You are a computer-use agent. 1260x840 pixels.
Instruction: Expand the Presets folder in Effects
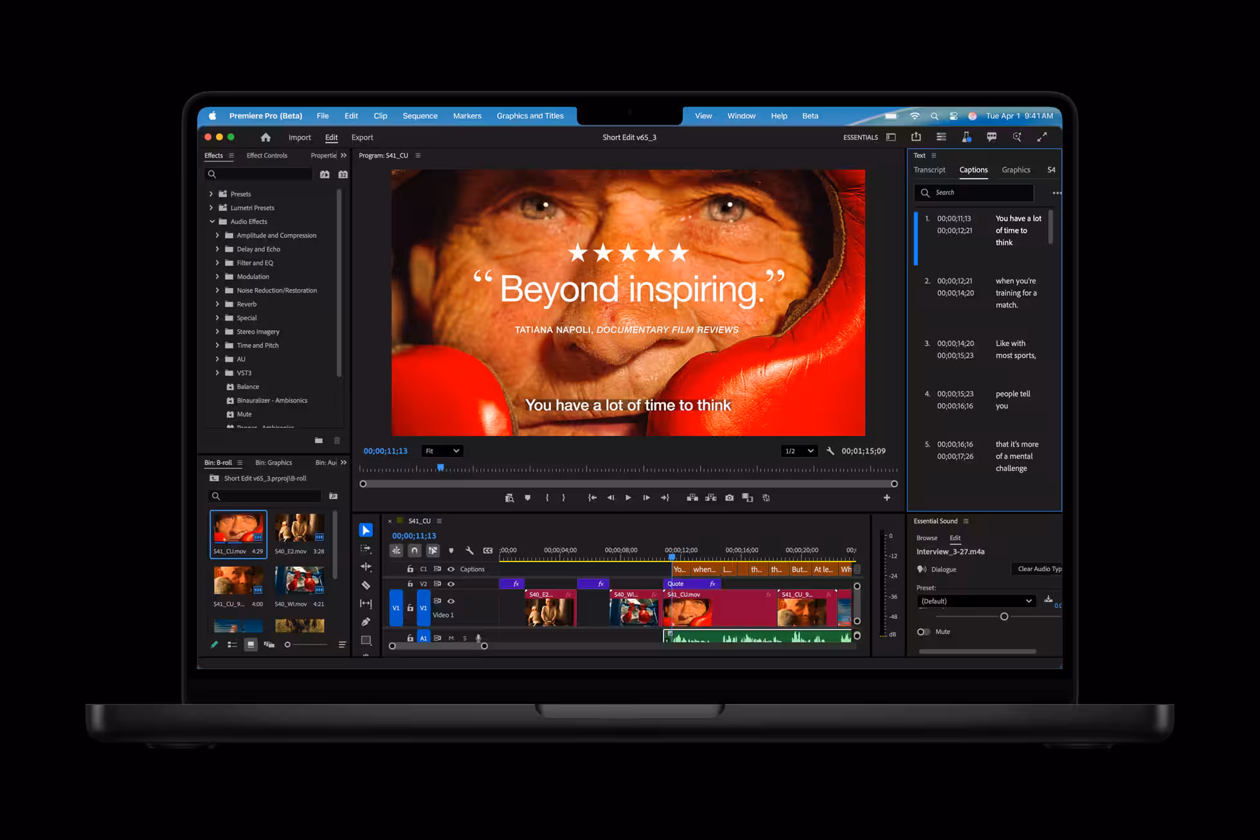click(211, 194)
